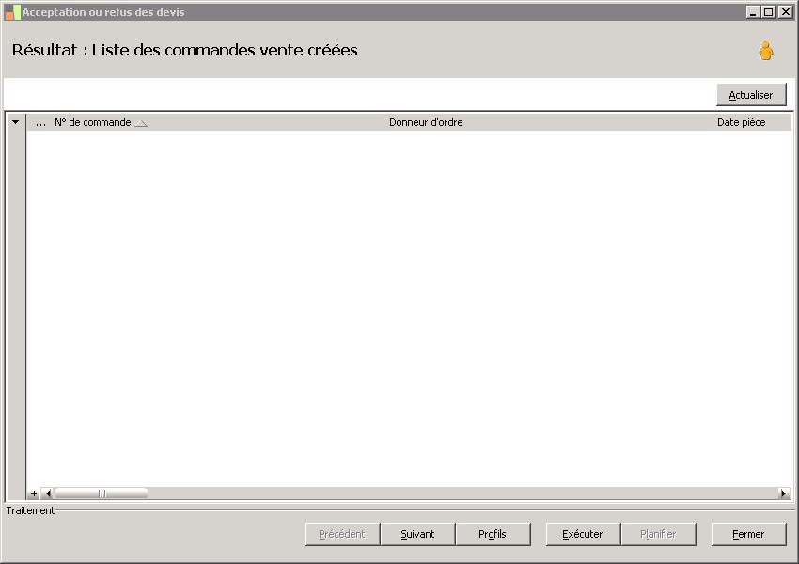Click the ellipsis column header
The height and width of the screenshot is (564, 799).
(x=40, y=123)
